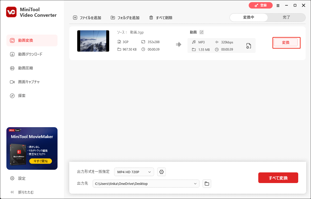Click the MiniTool Video Converter logo icon
The width and height of the screenshot is (311, 199).
click(11, 12)
